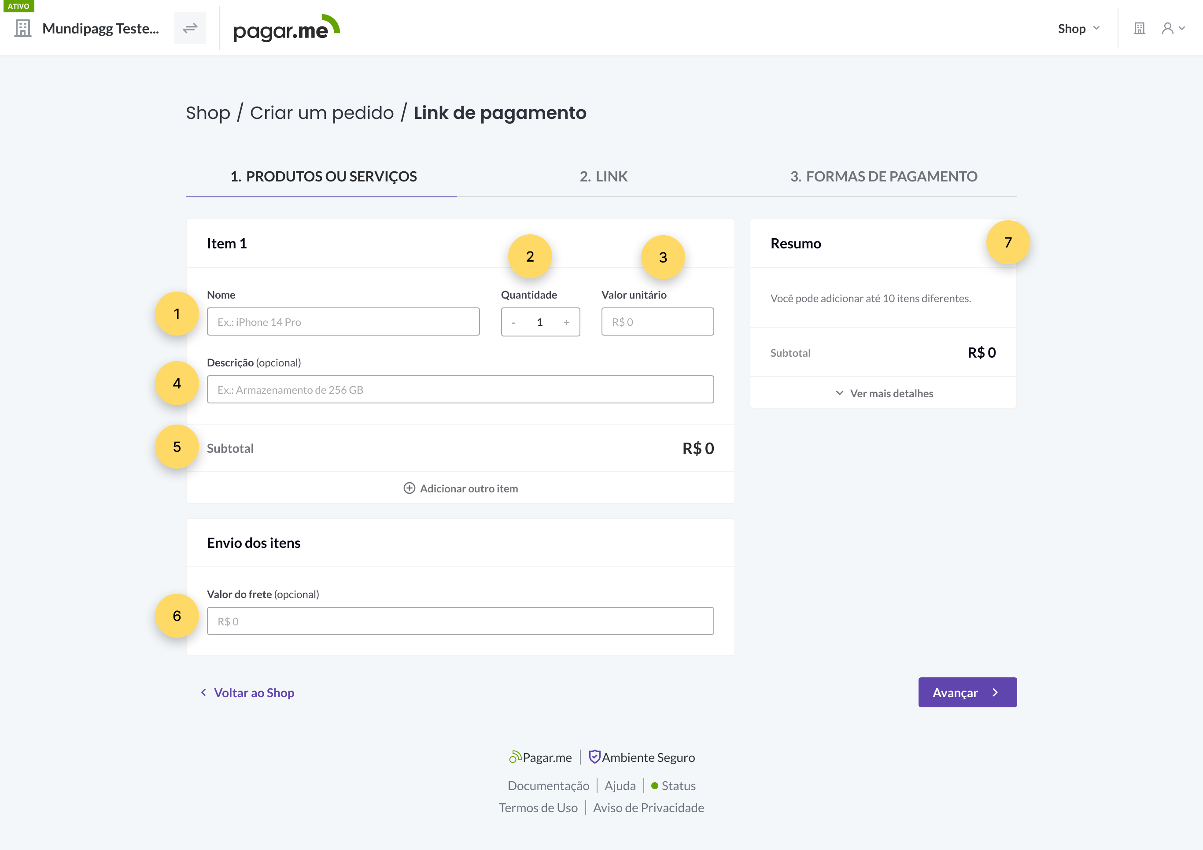The height and width of the screenshot is (850, 1203).
Task: Click the Resumo subtotal R$ 0 value
Action: (982, 352)
